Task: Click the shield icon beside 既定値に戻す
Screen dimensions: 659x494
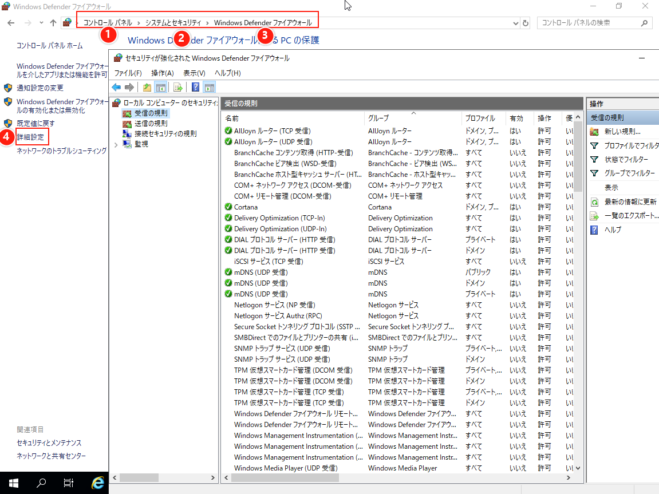Action: (x=8, y=123)
